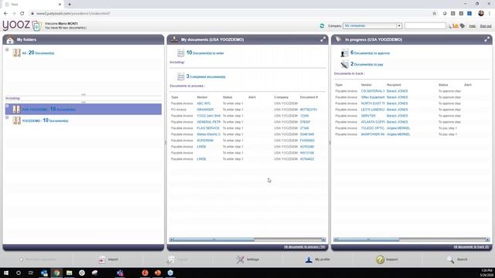Click the Chrome icon in taskbar

56,273
